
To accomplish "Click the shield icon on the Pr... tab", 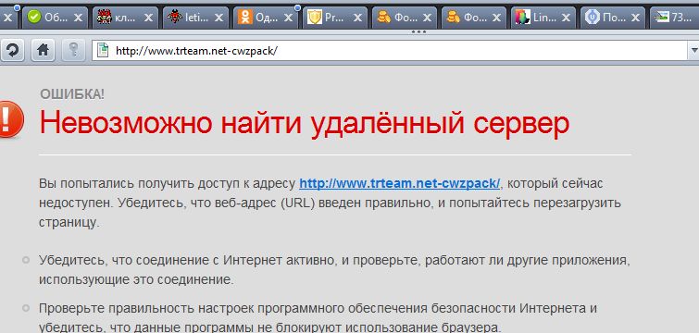I will tap(315, 17).
